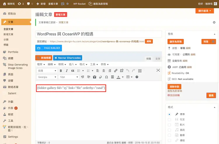Image resolution: width=219 pixels, height=144 pixels.
Task: Undo the last edit
Action: click(x=128, y=71)
